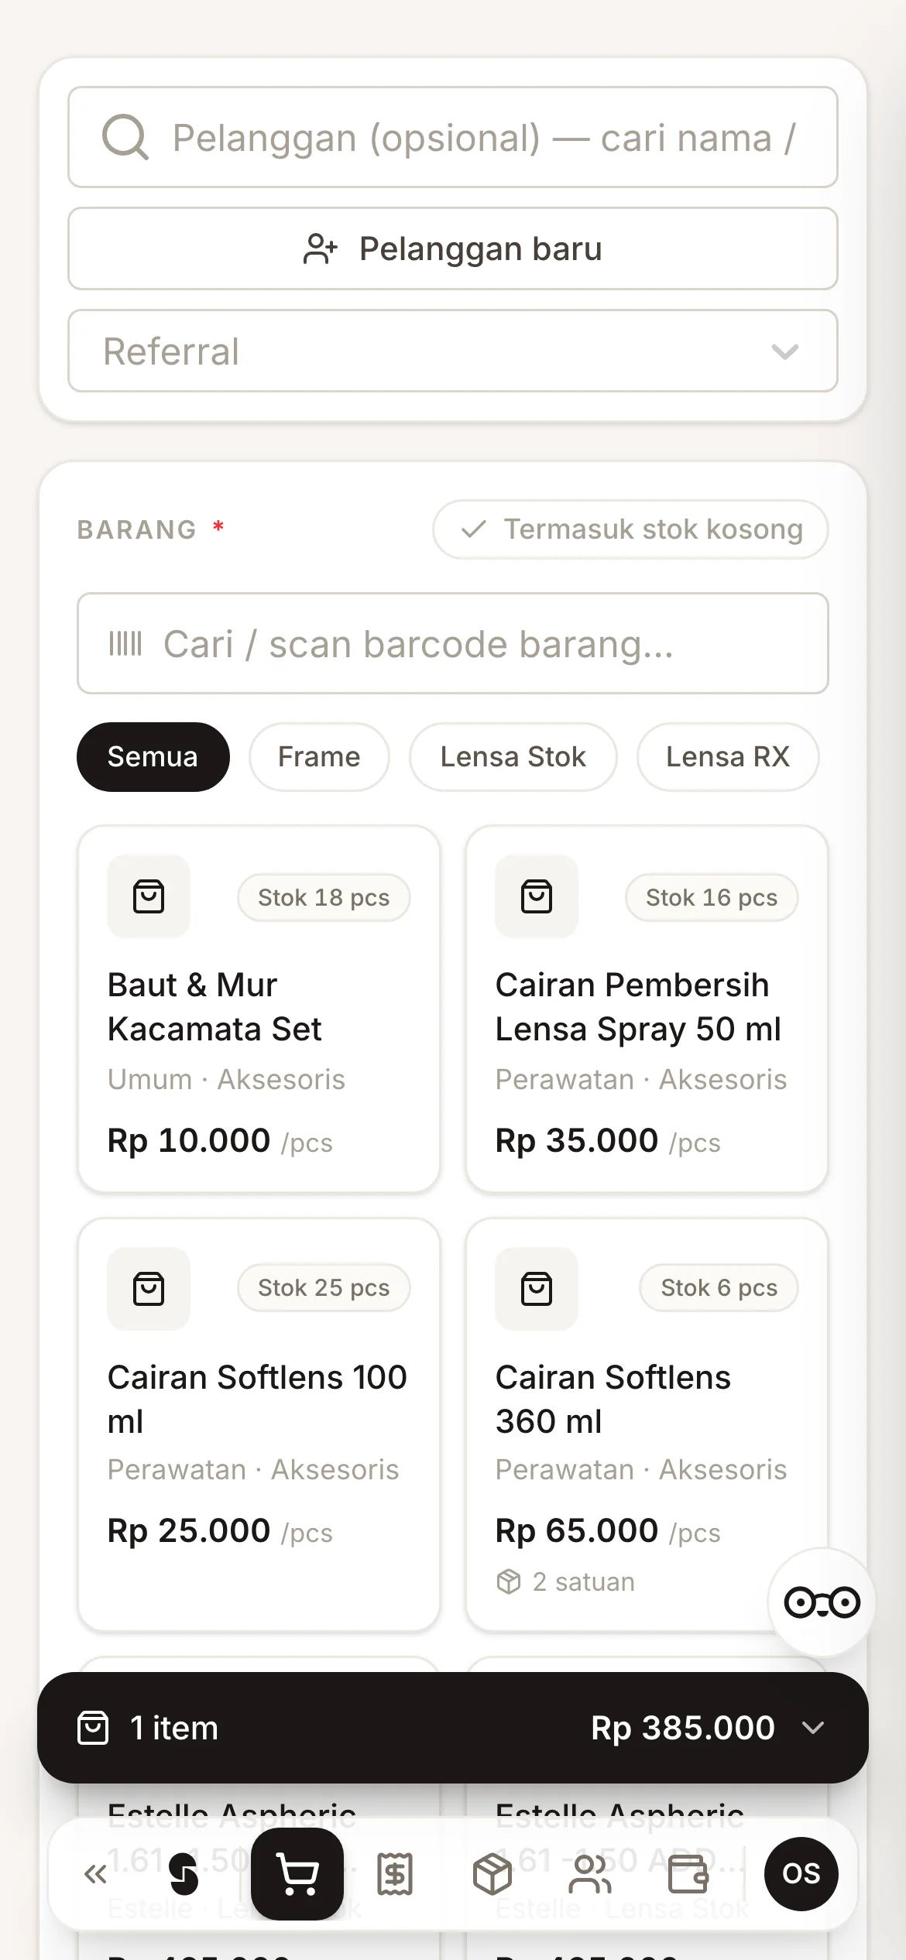Open the wallet icon in bottom navigation
The height and width of the screenshot is (1960, 906).
coord(688,1874)
